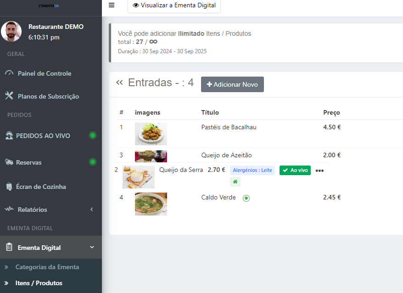403x293 pixels.
Task: Select Itens / Produtos in sidebar
Action: pyautogui.click(x=39, y=283)
